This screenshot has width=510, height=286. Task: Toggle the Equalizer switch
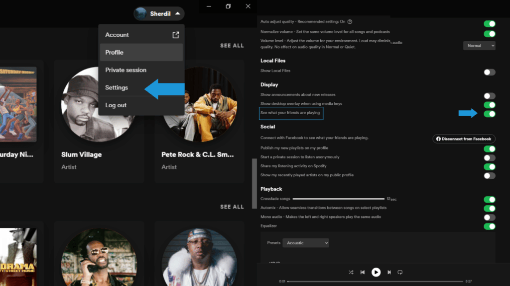click(490, 226)
